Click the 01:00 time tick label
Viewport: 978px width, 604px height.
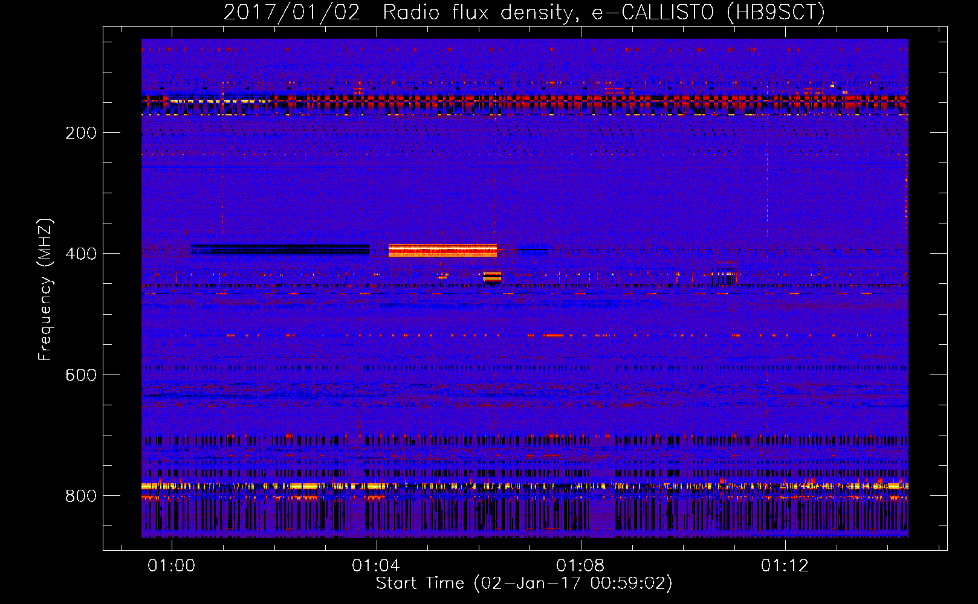[172, 565]
